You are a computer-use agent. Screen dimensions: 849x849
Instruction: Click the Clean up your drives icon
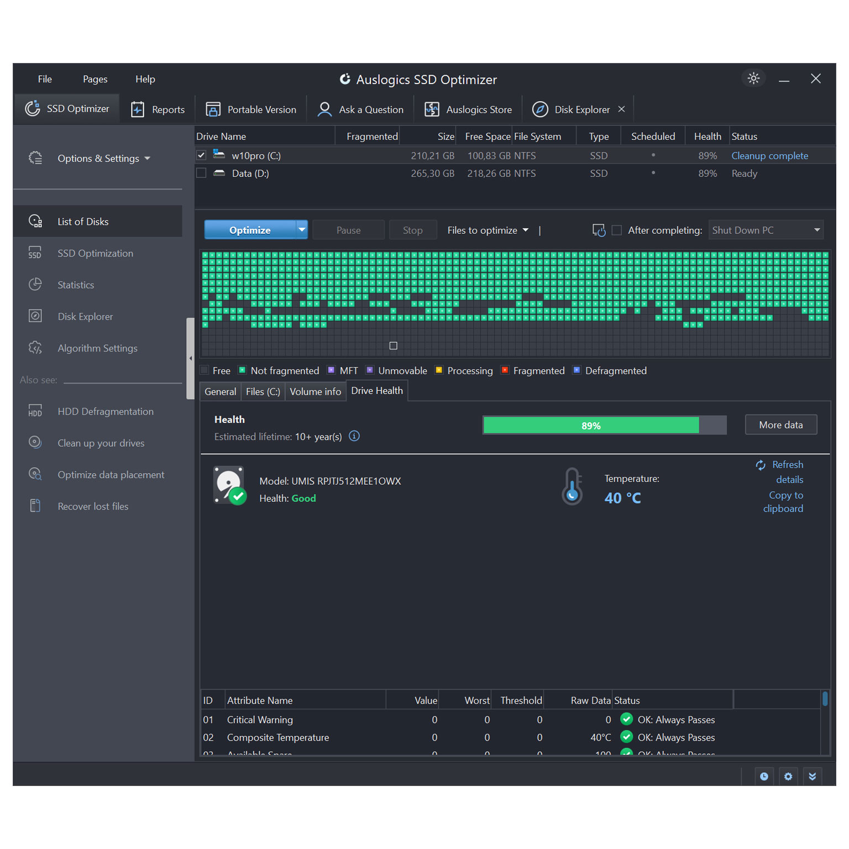[x=35, y=442]
